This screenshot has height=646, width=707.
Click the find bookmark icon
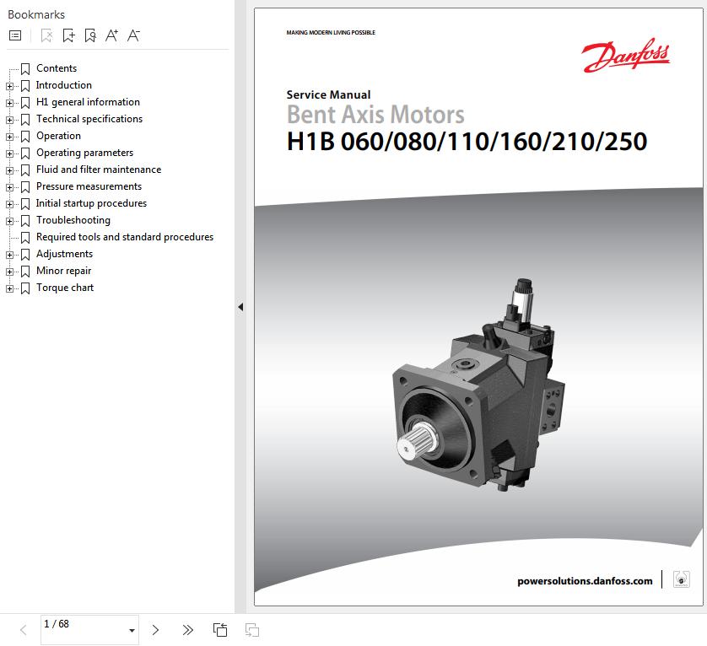(x=90, y=35)
